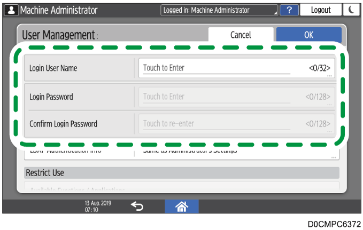The image size is (363, 230).
Task: Cancel the User Management changes
Action: point(240,35)
